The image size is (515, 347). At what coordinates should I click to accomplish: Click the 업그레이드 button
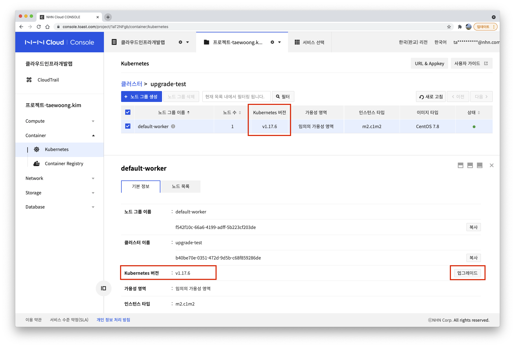[467, 273]
